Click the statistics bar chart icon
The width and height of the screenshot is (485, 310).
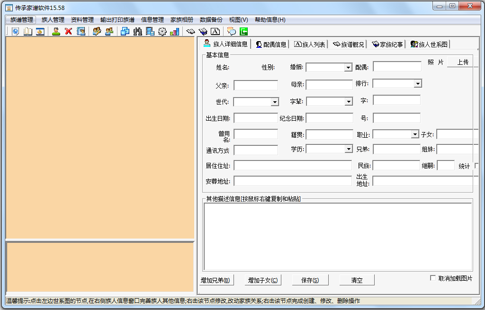point(174,31)
